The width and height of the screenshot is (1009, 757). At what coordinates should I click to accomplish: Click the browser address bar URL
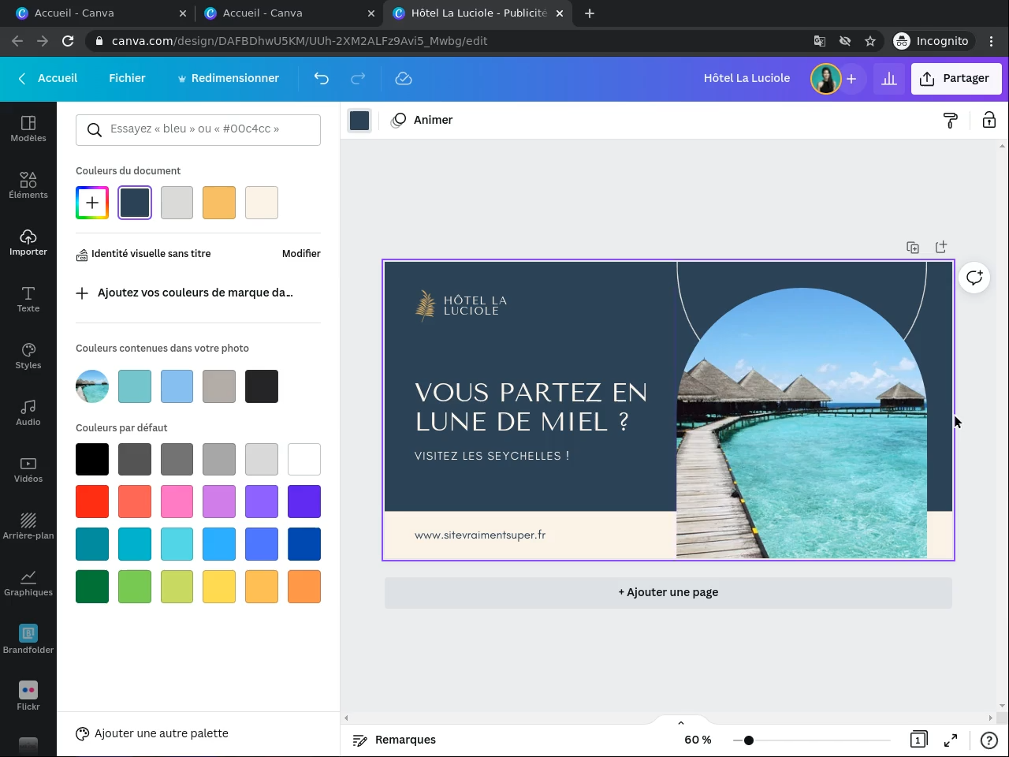[x=300, y=41]
